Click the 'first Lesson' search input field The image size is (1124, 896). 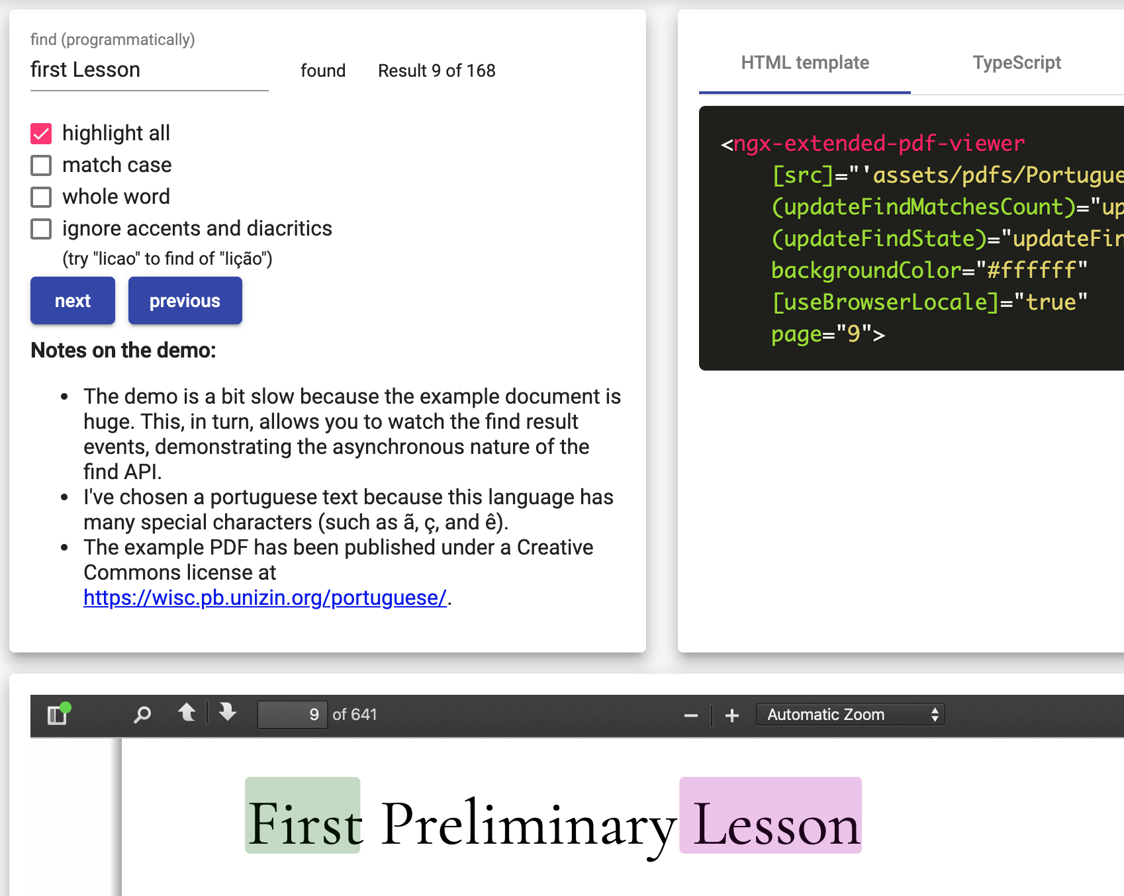click(149, 69)
